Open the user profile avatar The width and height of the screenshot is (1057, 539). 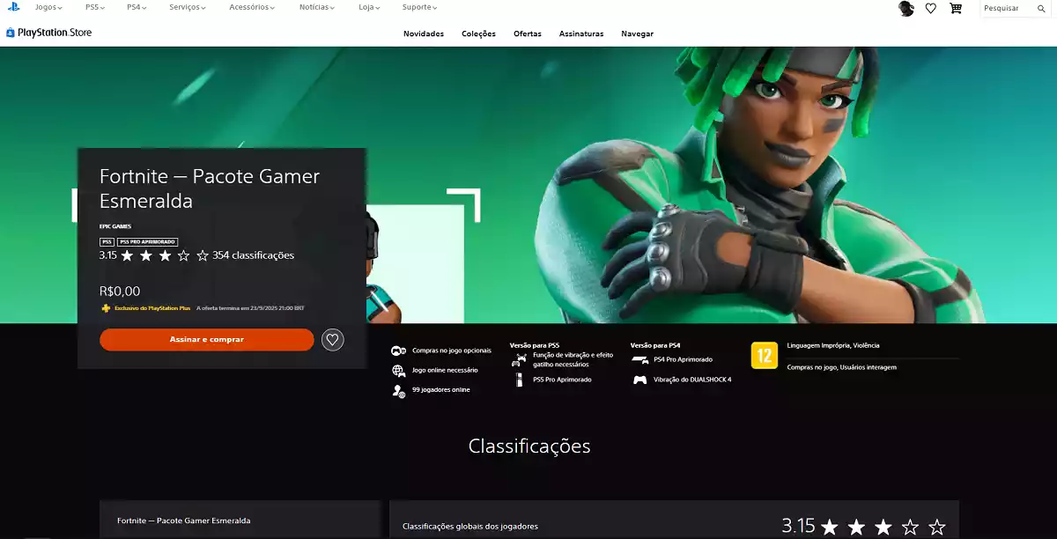click(906, 8)
